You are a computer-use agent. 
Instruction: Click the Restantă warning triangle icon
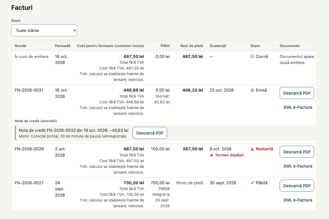click(x=252, y=149)
